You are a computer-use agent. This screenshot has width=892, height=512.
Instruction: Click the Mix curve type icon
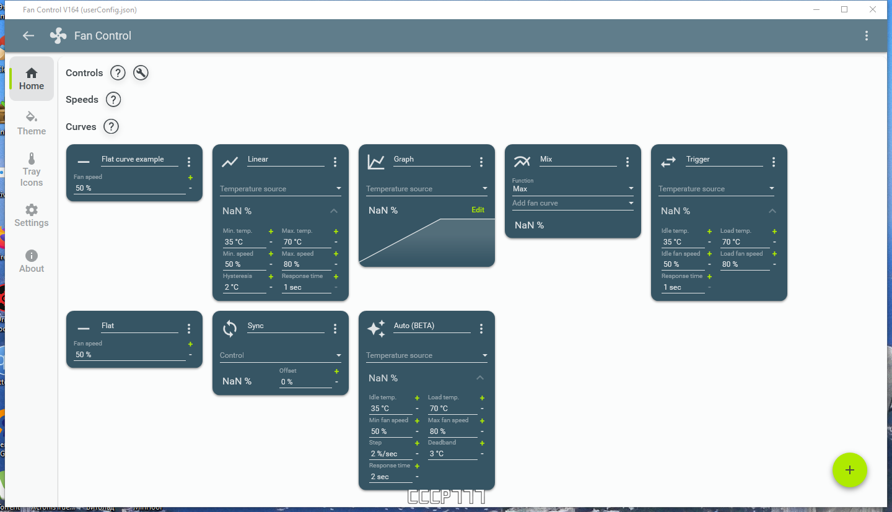[522, 162]
